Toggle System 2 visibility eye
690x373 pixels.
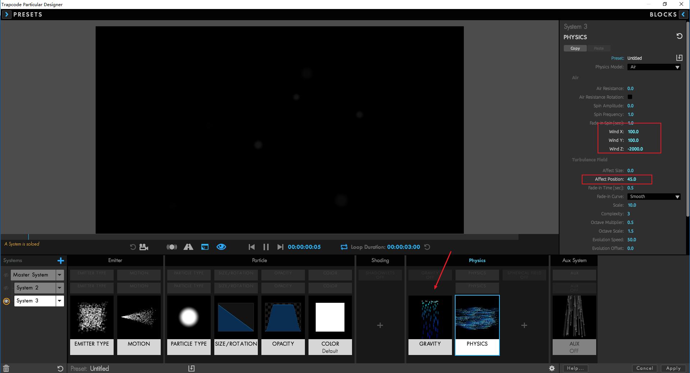(6, 288)
